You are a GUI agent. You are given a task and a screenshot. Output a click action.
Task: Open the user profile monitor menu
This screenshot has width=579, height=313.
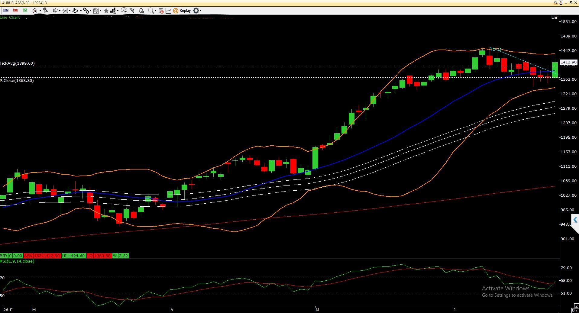[561, 3]
